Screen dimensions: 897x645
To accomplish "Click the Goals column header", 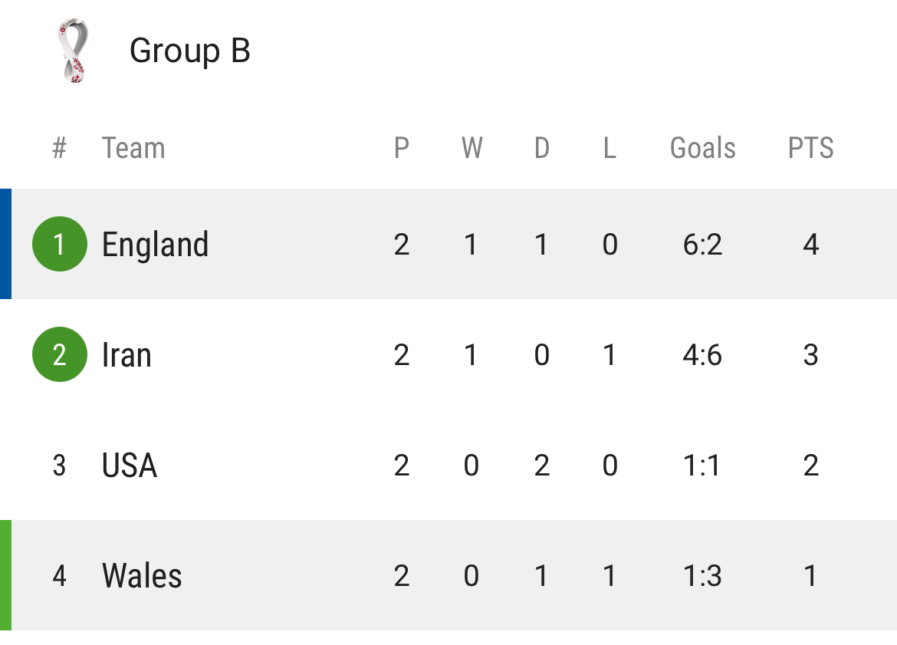I will [x=702, y=148].
